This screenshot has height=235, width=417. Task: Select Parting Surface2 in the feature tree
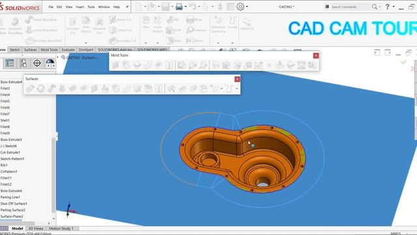(x=12, y=210)
